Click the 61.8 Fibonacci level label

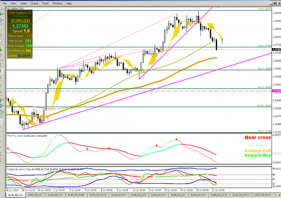[264, 106]
